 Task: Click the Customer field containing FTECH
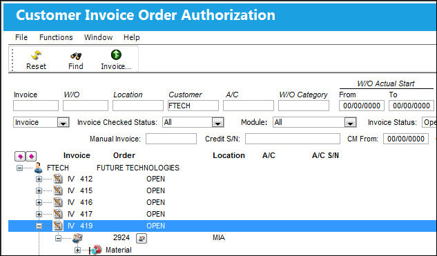point(193,106)
